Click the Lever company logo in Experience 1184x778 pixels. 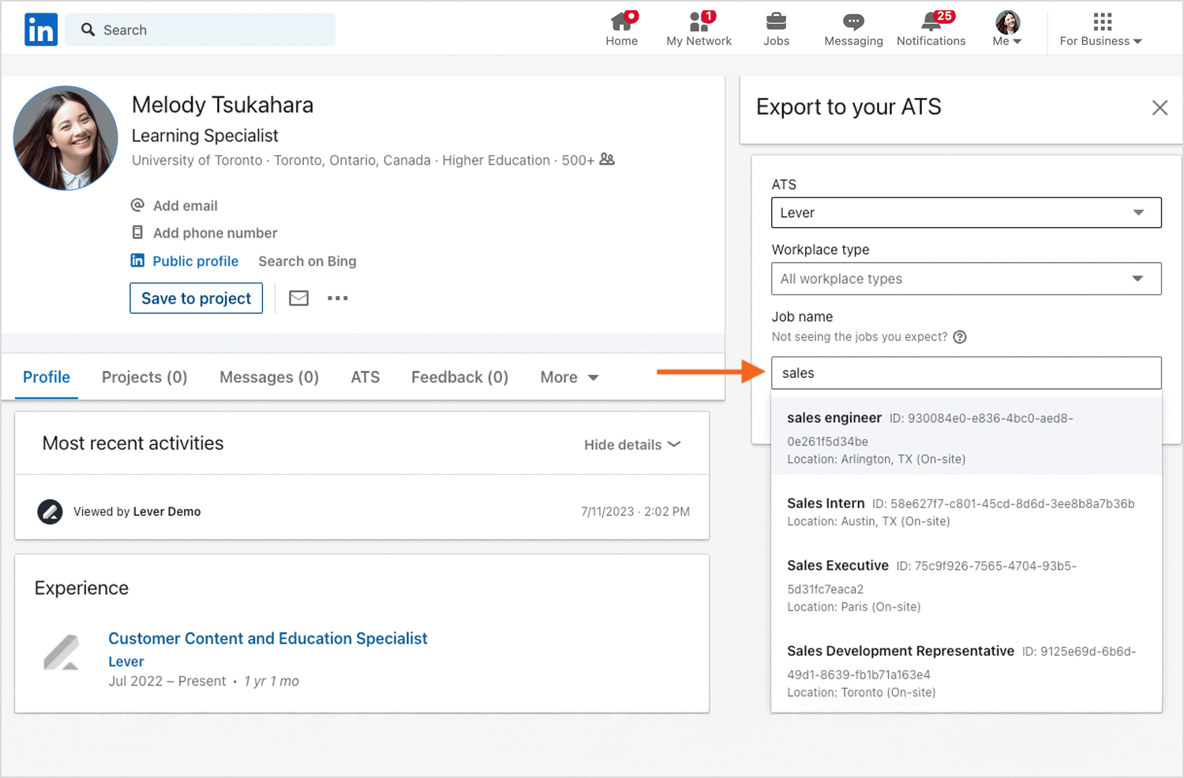point(62,653)
